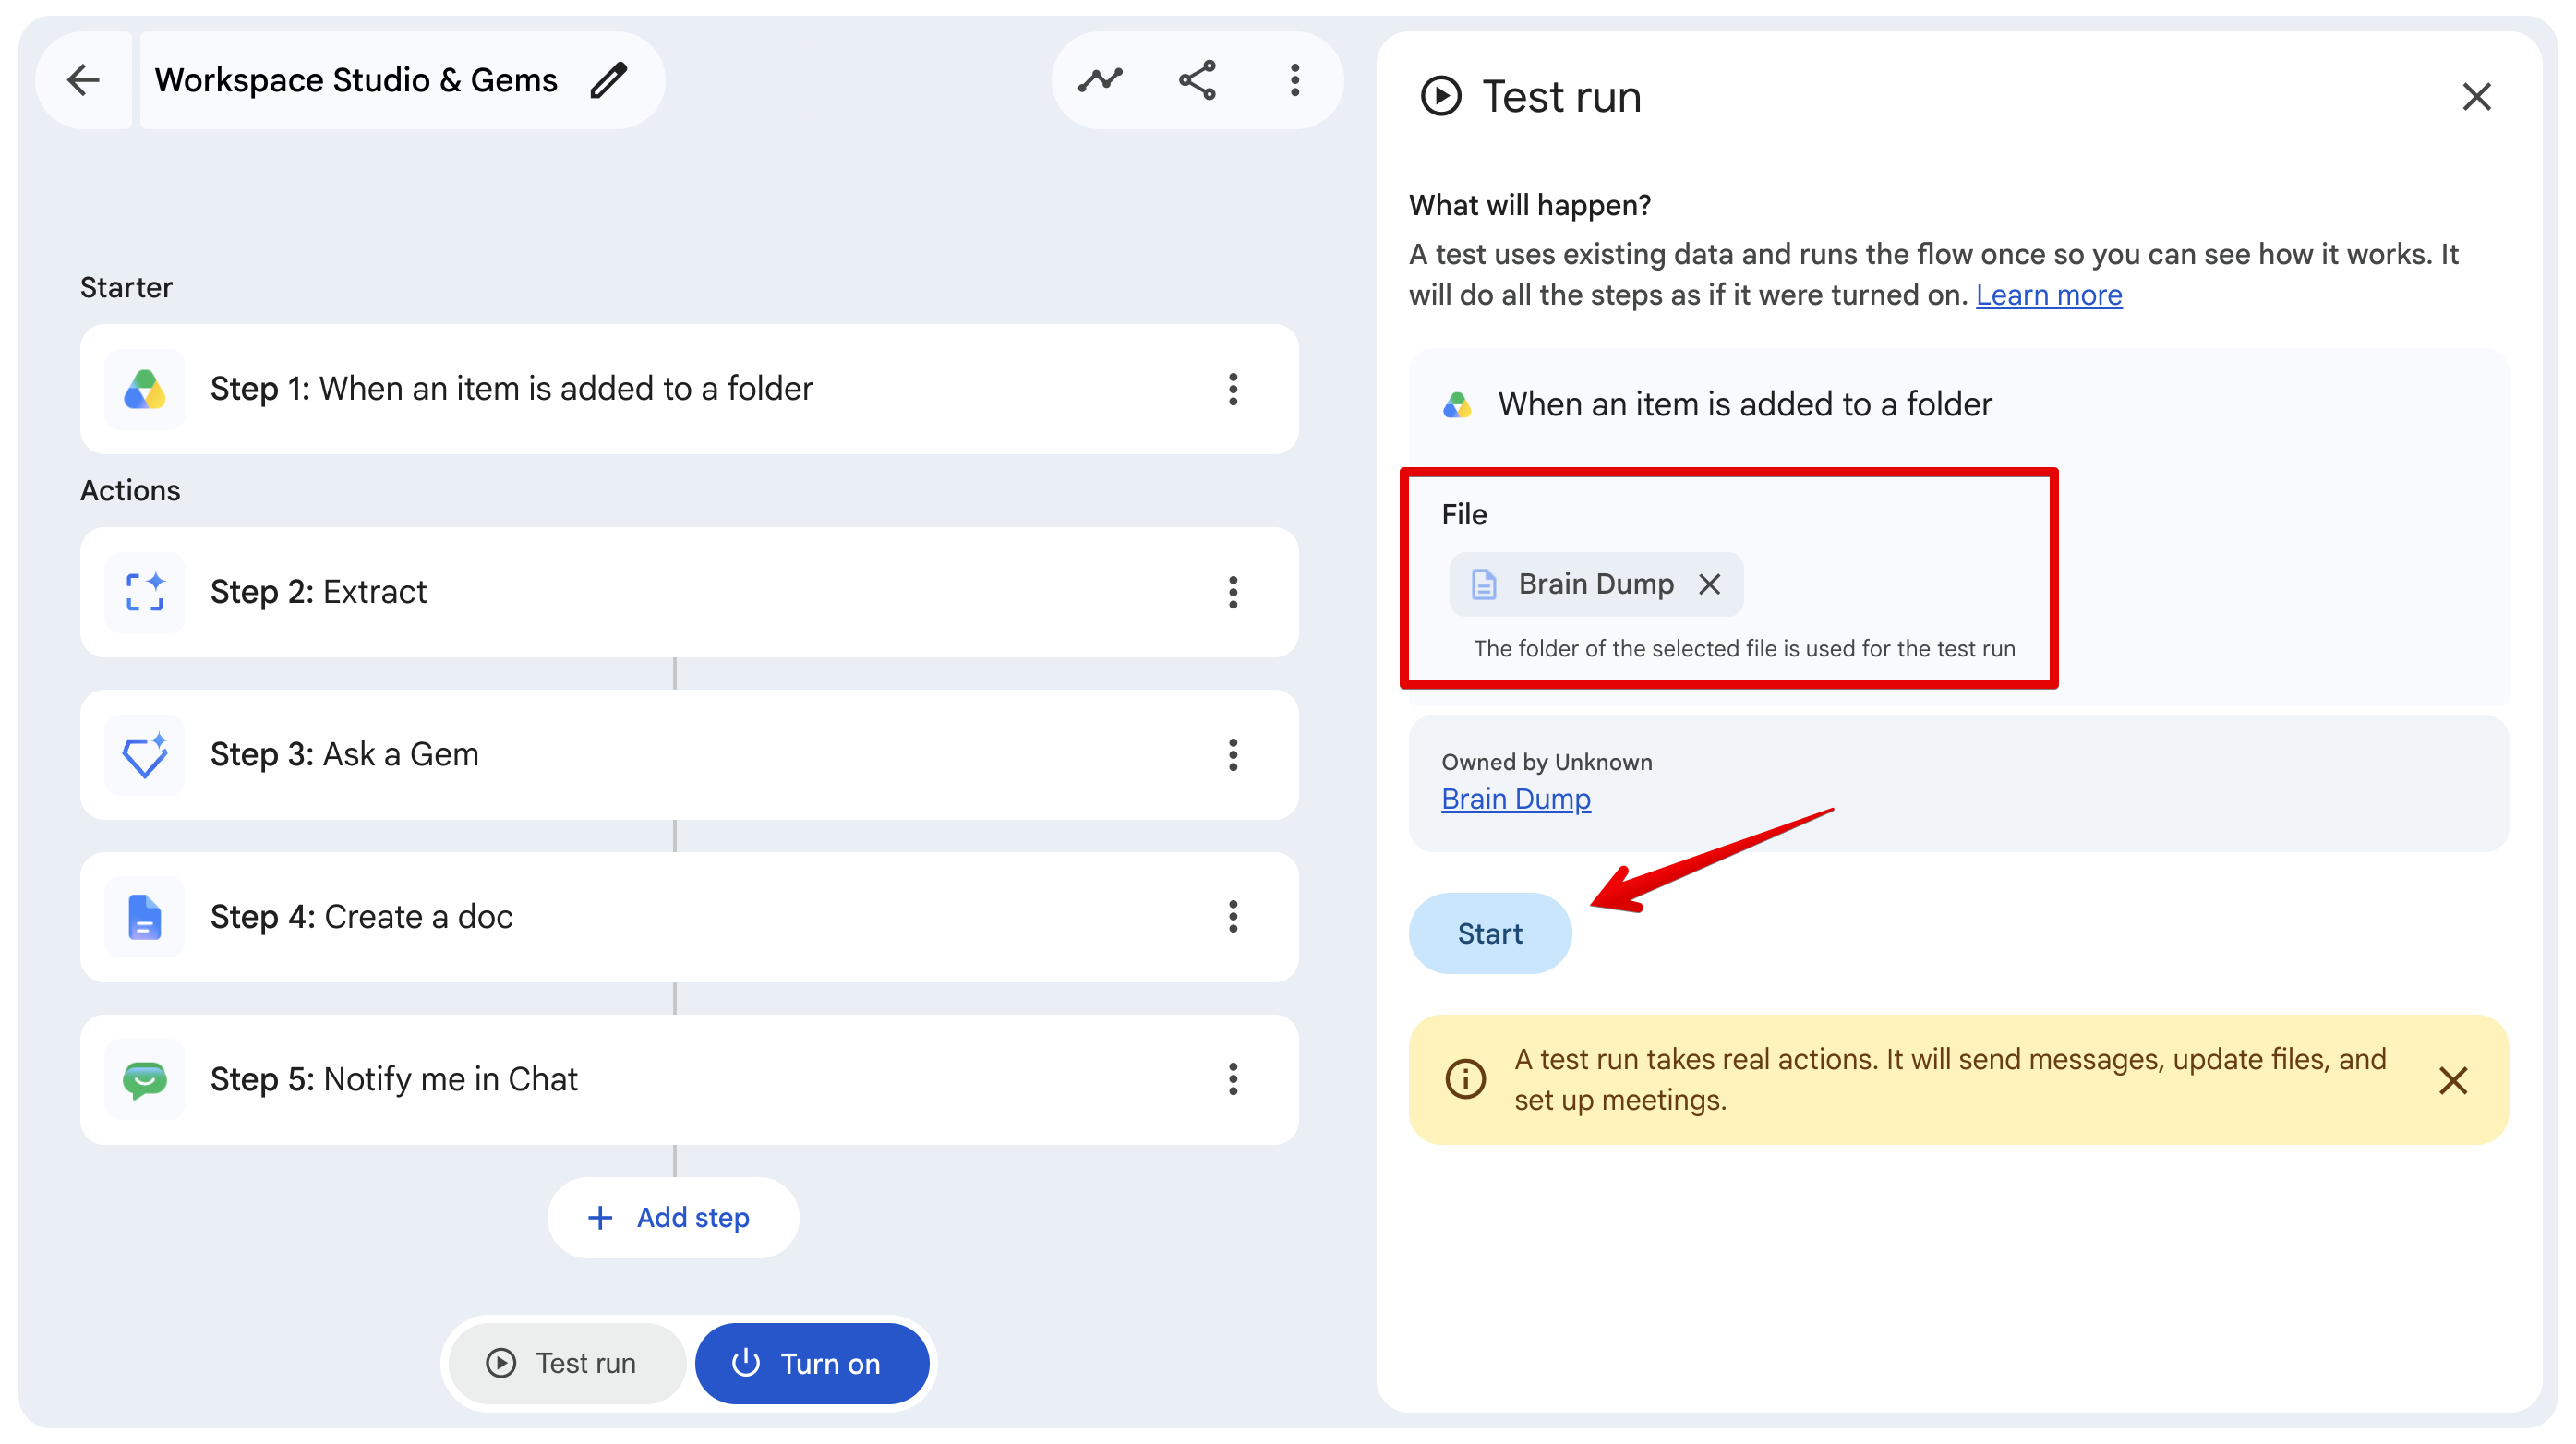Open Step 3 Ask a Gem options
The image size is (2576, 1444).
point(1233,755)
